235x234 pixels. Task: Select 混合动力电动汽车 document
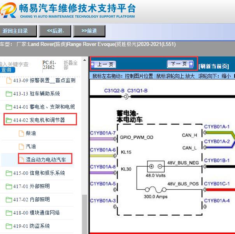(x=46, y=160)
